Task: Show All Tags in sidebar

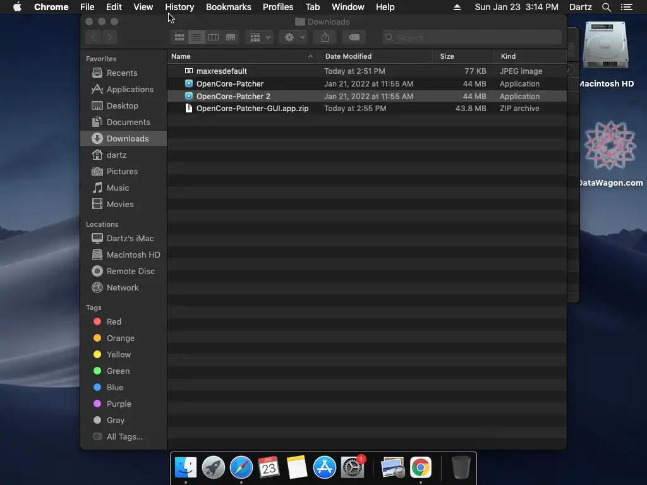Action: (123, 437)
